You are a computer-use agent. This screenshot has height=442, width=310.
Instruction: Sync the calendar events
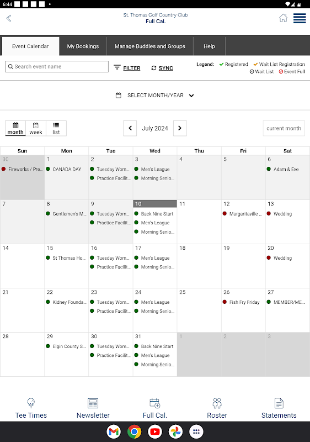click(x=162, y=68)
